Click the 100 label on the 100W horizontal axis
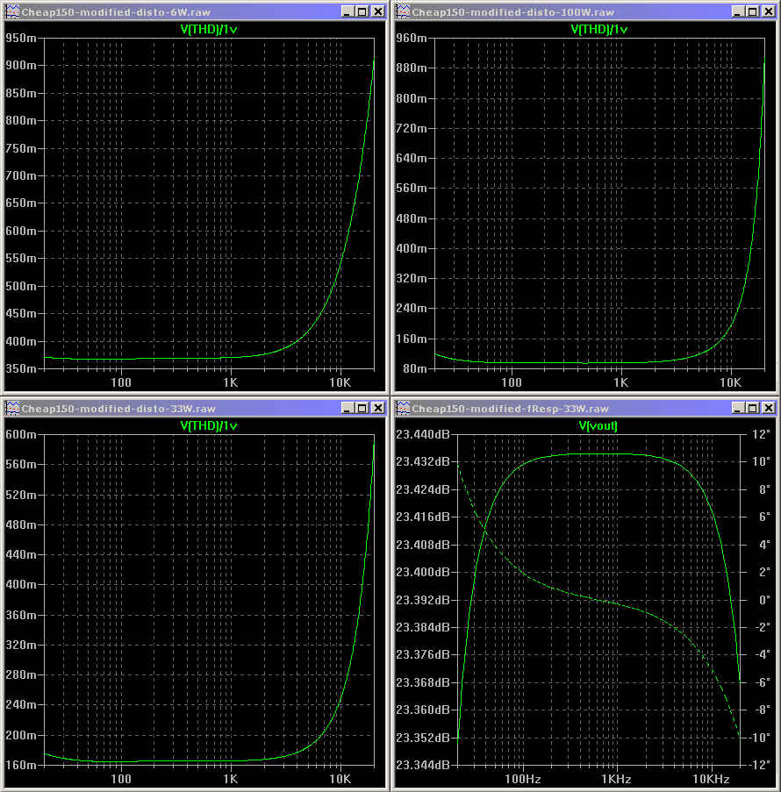This screenshot has height=792, width=781. [511, 382]
